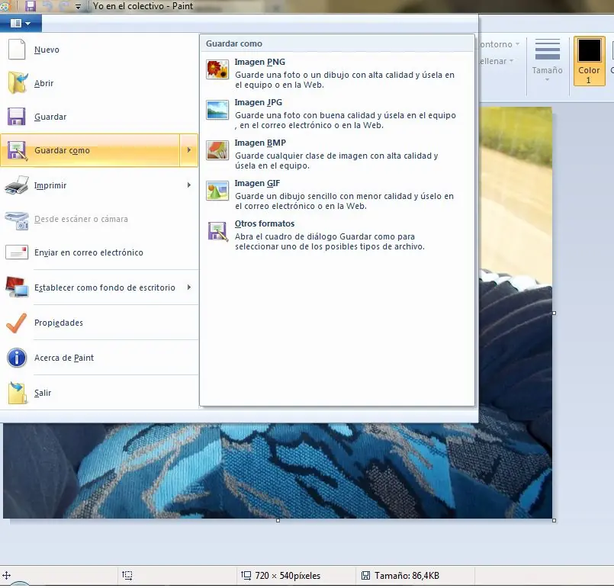Viewport: 614px width, 588px height.
Task: Open the Paint file menu button
Action: pos(21,24)
